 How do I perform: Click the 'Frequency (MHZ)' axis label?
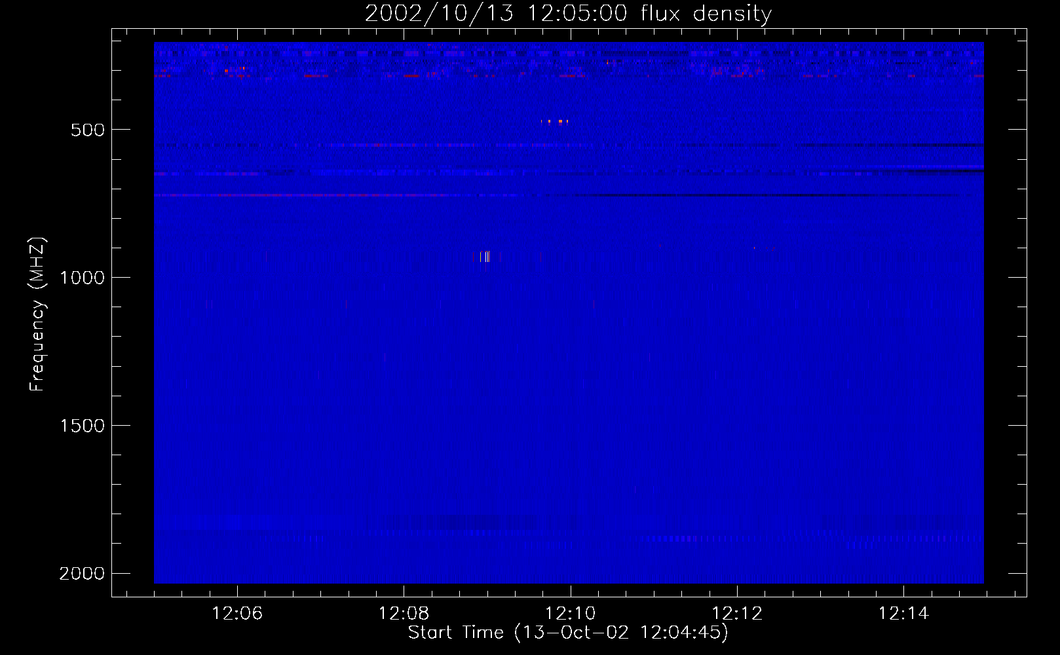tap(37, 314)
